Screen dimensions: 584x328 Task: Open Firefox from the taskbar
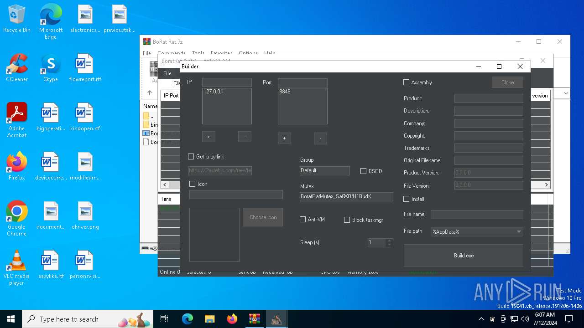click(x=232, y=319)
